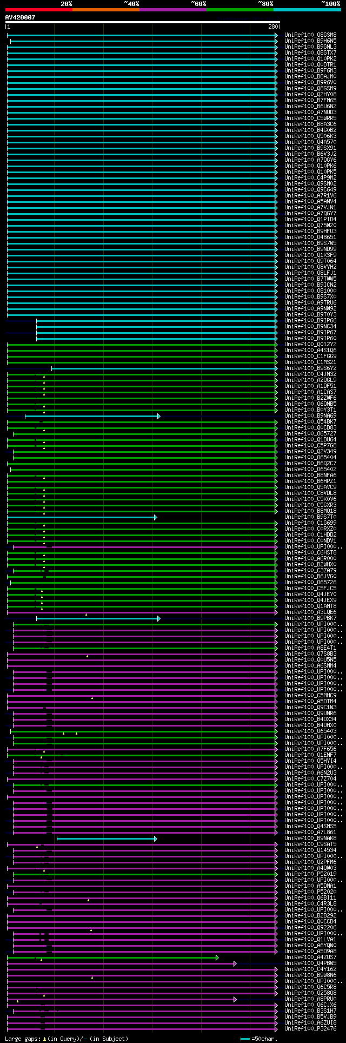Select the UniRef100_A5ANV4 label
Image resolution: width=346 pixels, height=1043 pixels.
click(310, 201)
